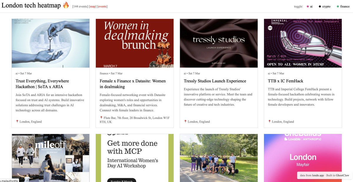This screenshot has height=182, width=353.
Task: Click the 'data from londn.app' footer note
Action: click(312, 175)
